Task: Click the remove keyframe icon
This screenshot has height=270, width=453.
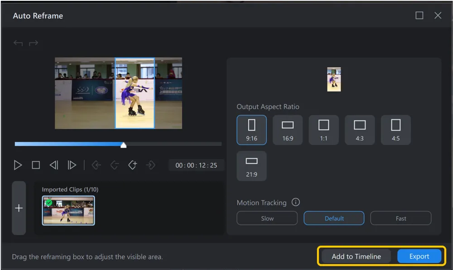Action: (x=115, y=165)
